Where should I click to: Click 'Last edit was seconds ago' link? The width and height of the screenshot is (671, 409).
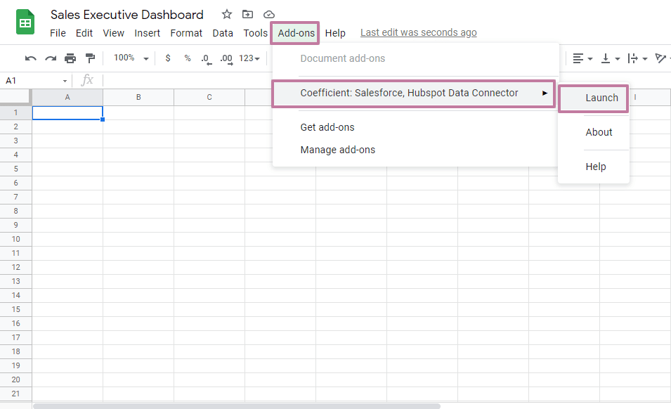(418, 32)
